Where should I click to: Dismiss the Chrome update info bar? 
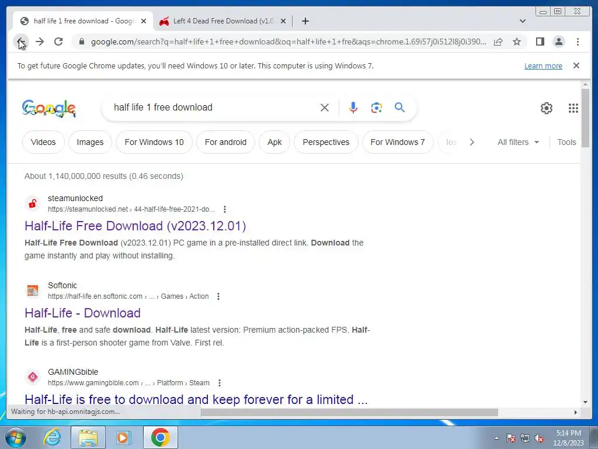coord(576,65)
